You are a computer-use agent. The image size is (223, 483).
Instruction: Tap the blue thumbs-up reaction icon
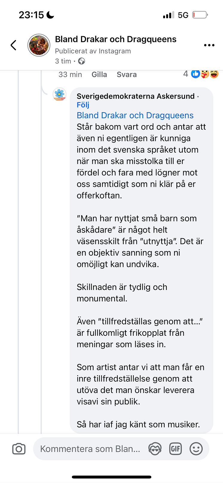[x=195, y=74]
